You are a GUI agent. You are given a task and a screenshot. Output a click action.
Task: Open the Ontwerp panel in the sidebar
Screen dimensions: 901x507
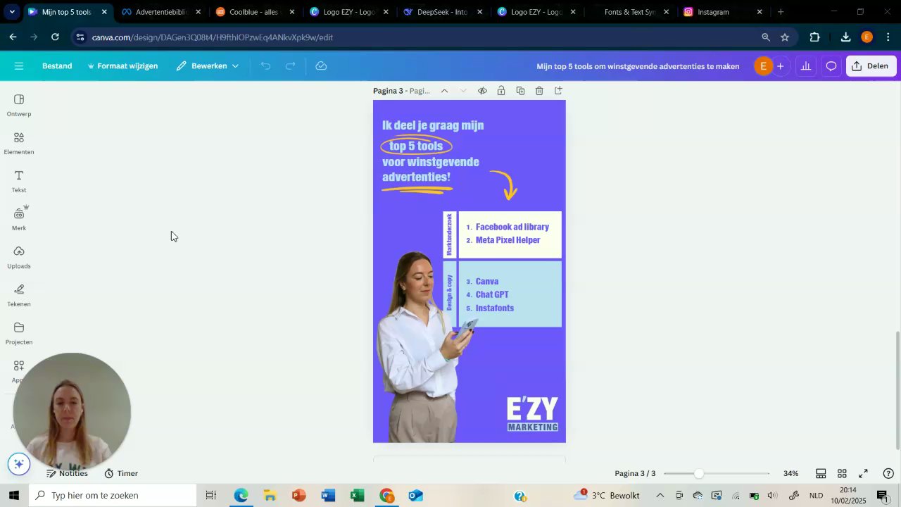point(19,105)
